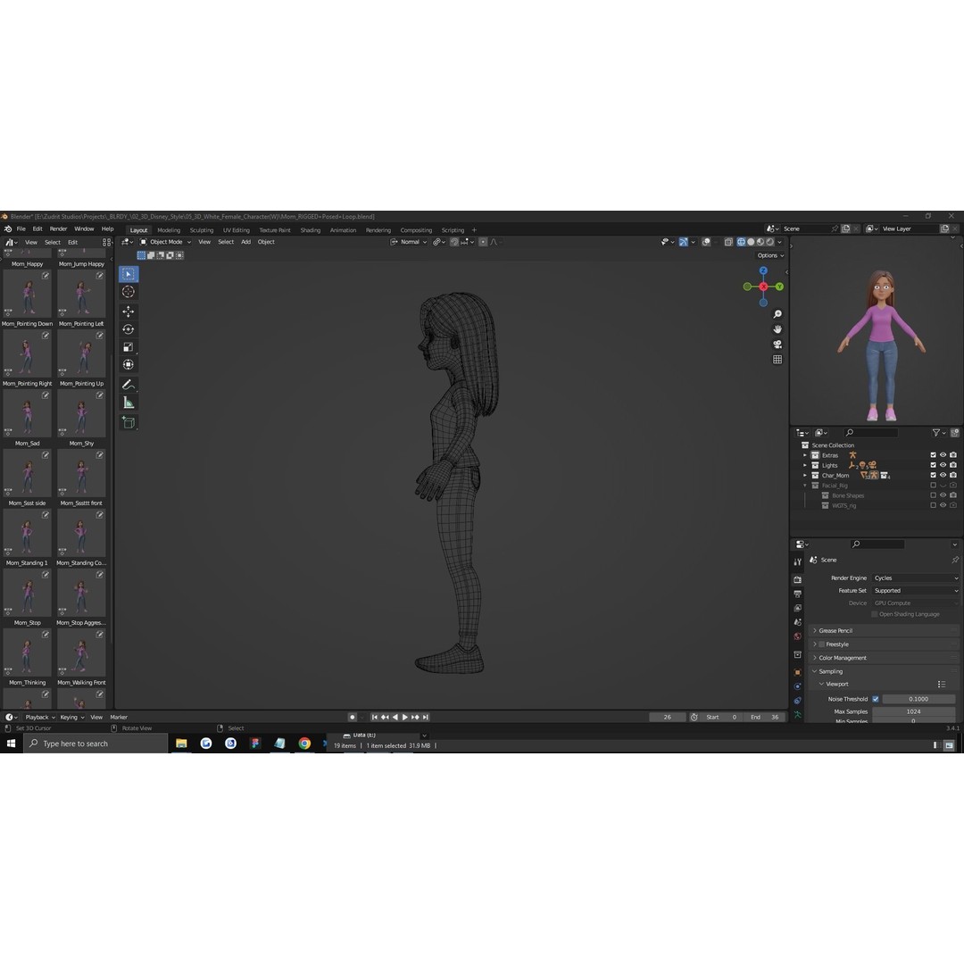Image resolution: width=964 pixels, height=964 pixels.
Task: Jump to the timeline start frame button
Action: pos(374,718)
